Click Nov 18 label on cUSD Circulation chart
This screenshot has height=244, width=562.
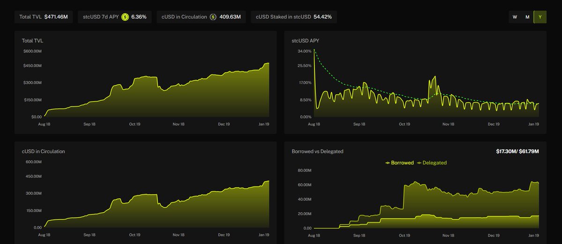pos(179,235)
